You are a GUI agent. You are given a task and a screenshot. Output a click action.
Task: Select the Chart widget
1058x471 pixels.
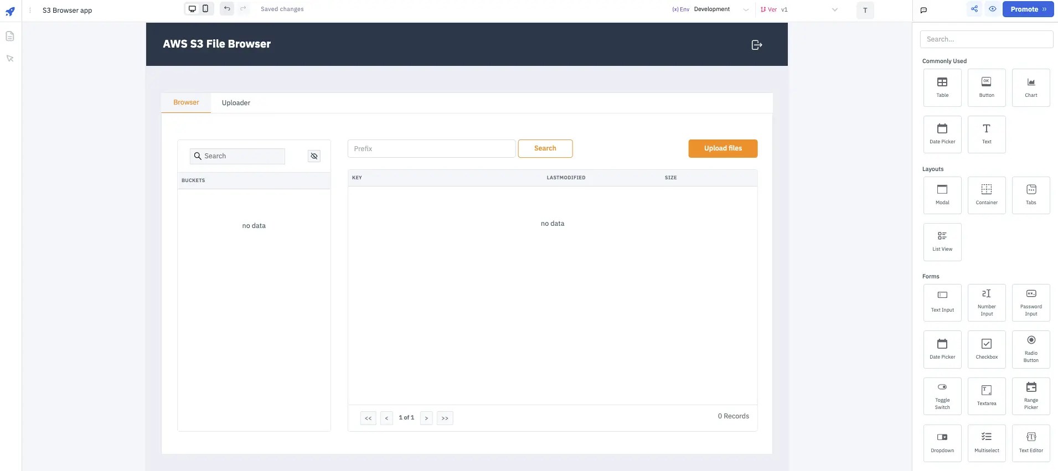(1031, 87)
